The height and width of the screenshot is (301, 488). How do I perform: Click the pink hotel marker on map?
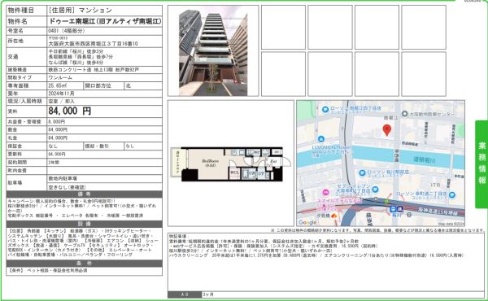tap(325, 192)
